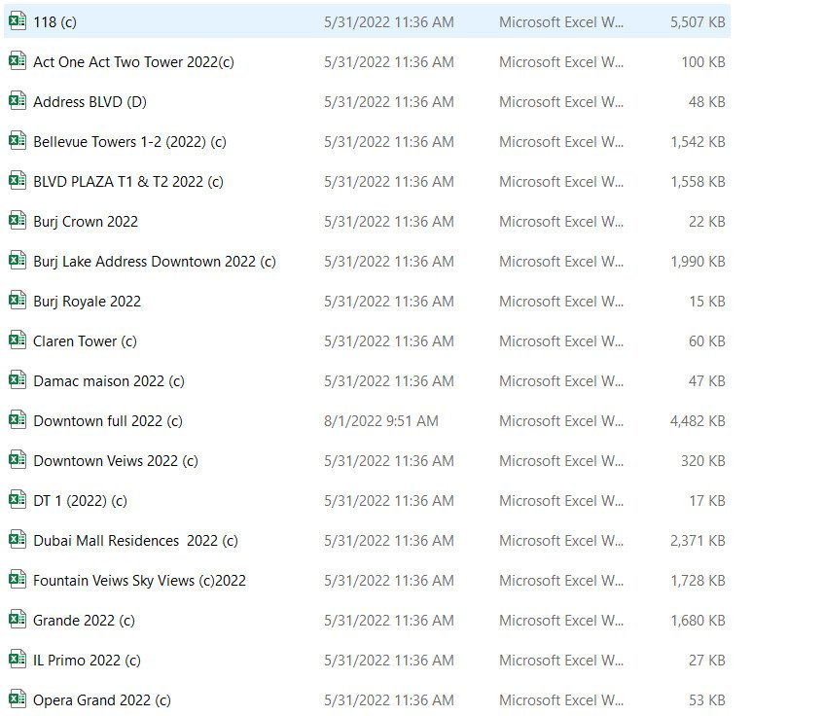Click the 53 KB size value
Image resolution: width=824 pixels, height=716 pixels.
707,700
